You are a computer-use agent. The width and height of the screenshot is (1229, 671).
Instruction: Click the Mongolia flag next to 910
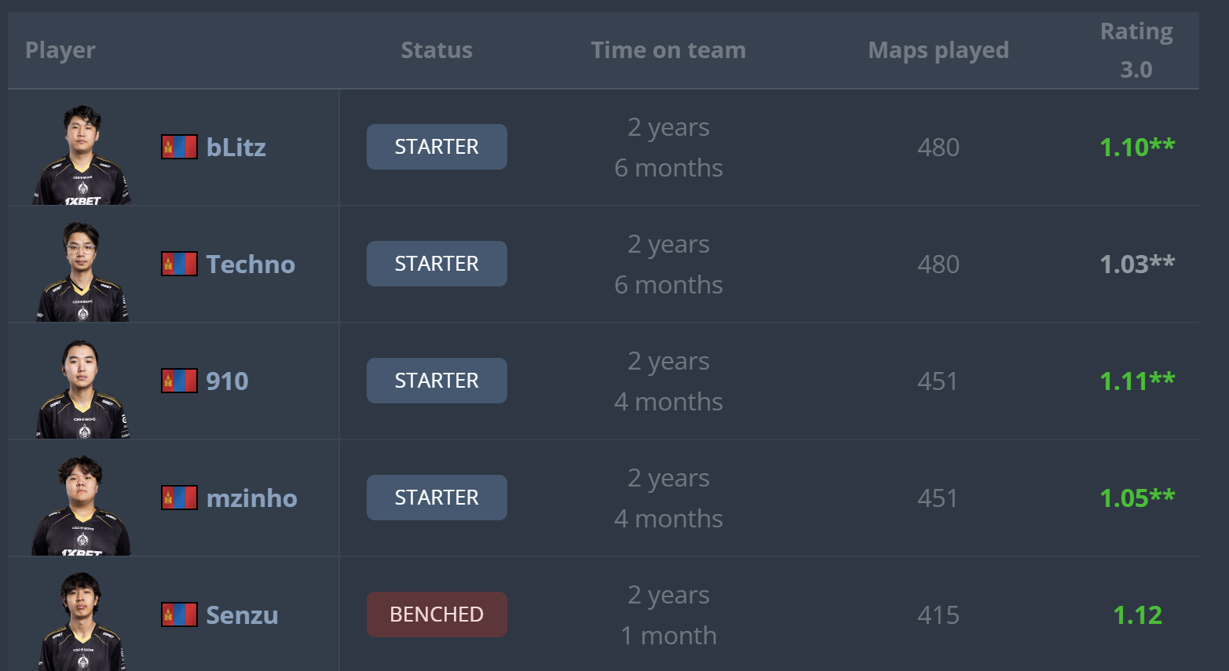[179, 381]
